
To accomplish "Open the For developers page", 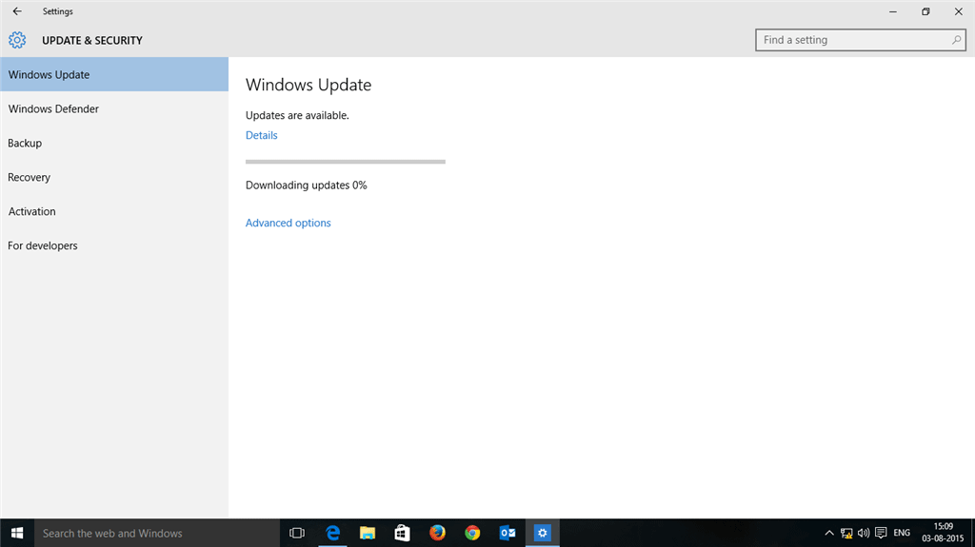I will [114, 245].
